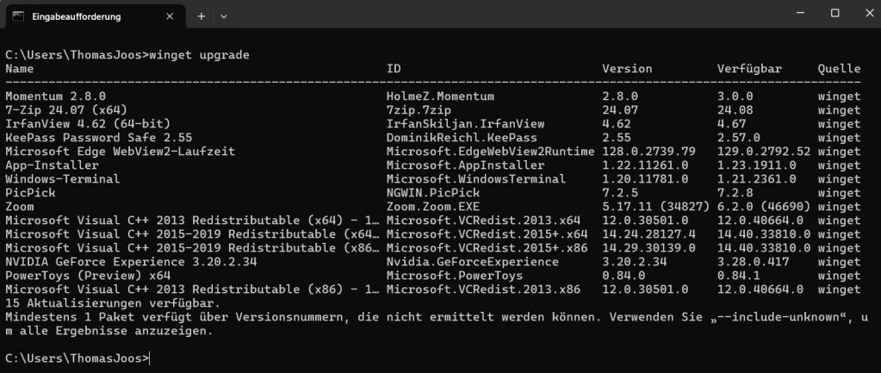881x373 pixels.
Task: Click available version '4.67'
Action: (x=731, y=123)
